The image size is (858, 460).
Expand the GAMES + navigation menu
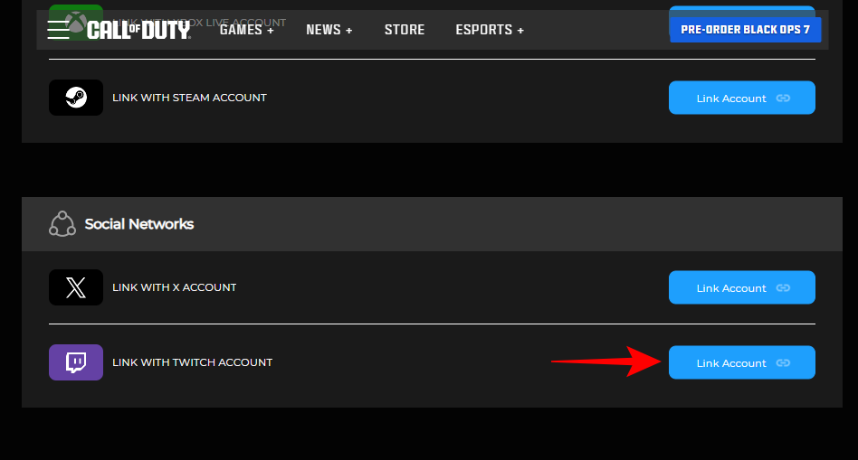[x=246, y=30]
